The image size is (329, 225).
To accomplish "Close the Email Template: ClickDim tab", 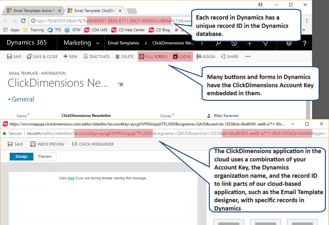I will (x=120, y=11).
